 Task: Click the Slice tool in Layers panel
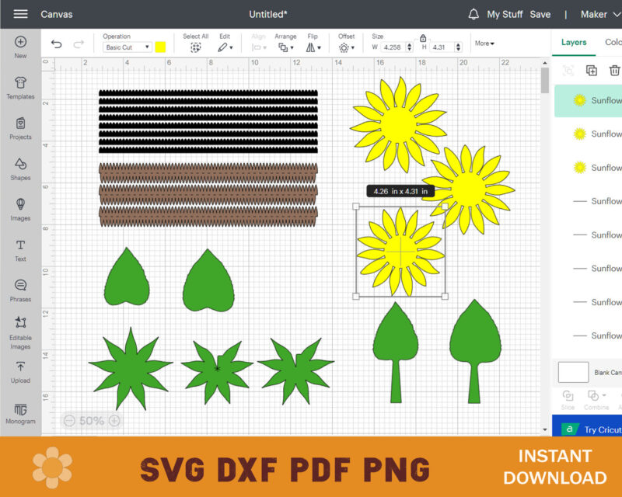click(x=568, y=398)
